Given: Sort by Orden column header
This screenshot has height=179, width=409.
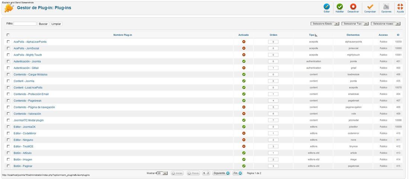Looking at the screenshot, I should tap(273, 35).
